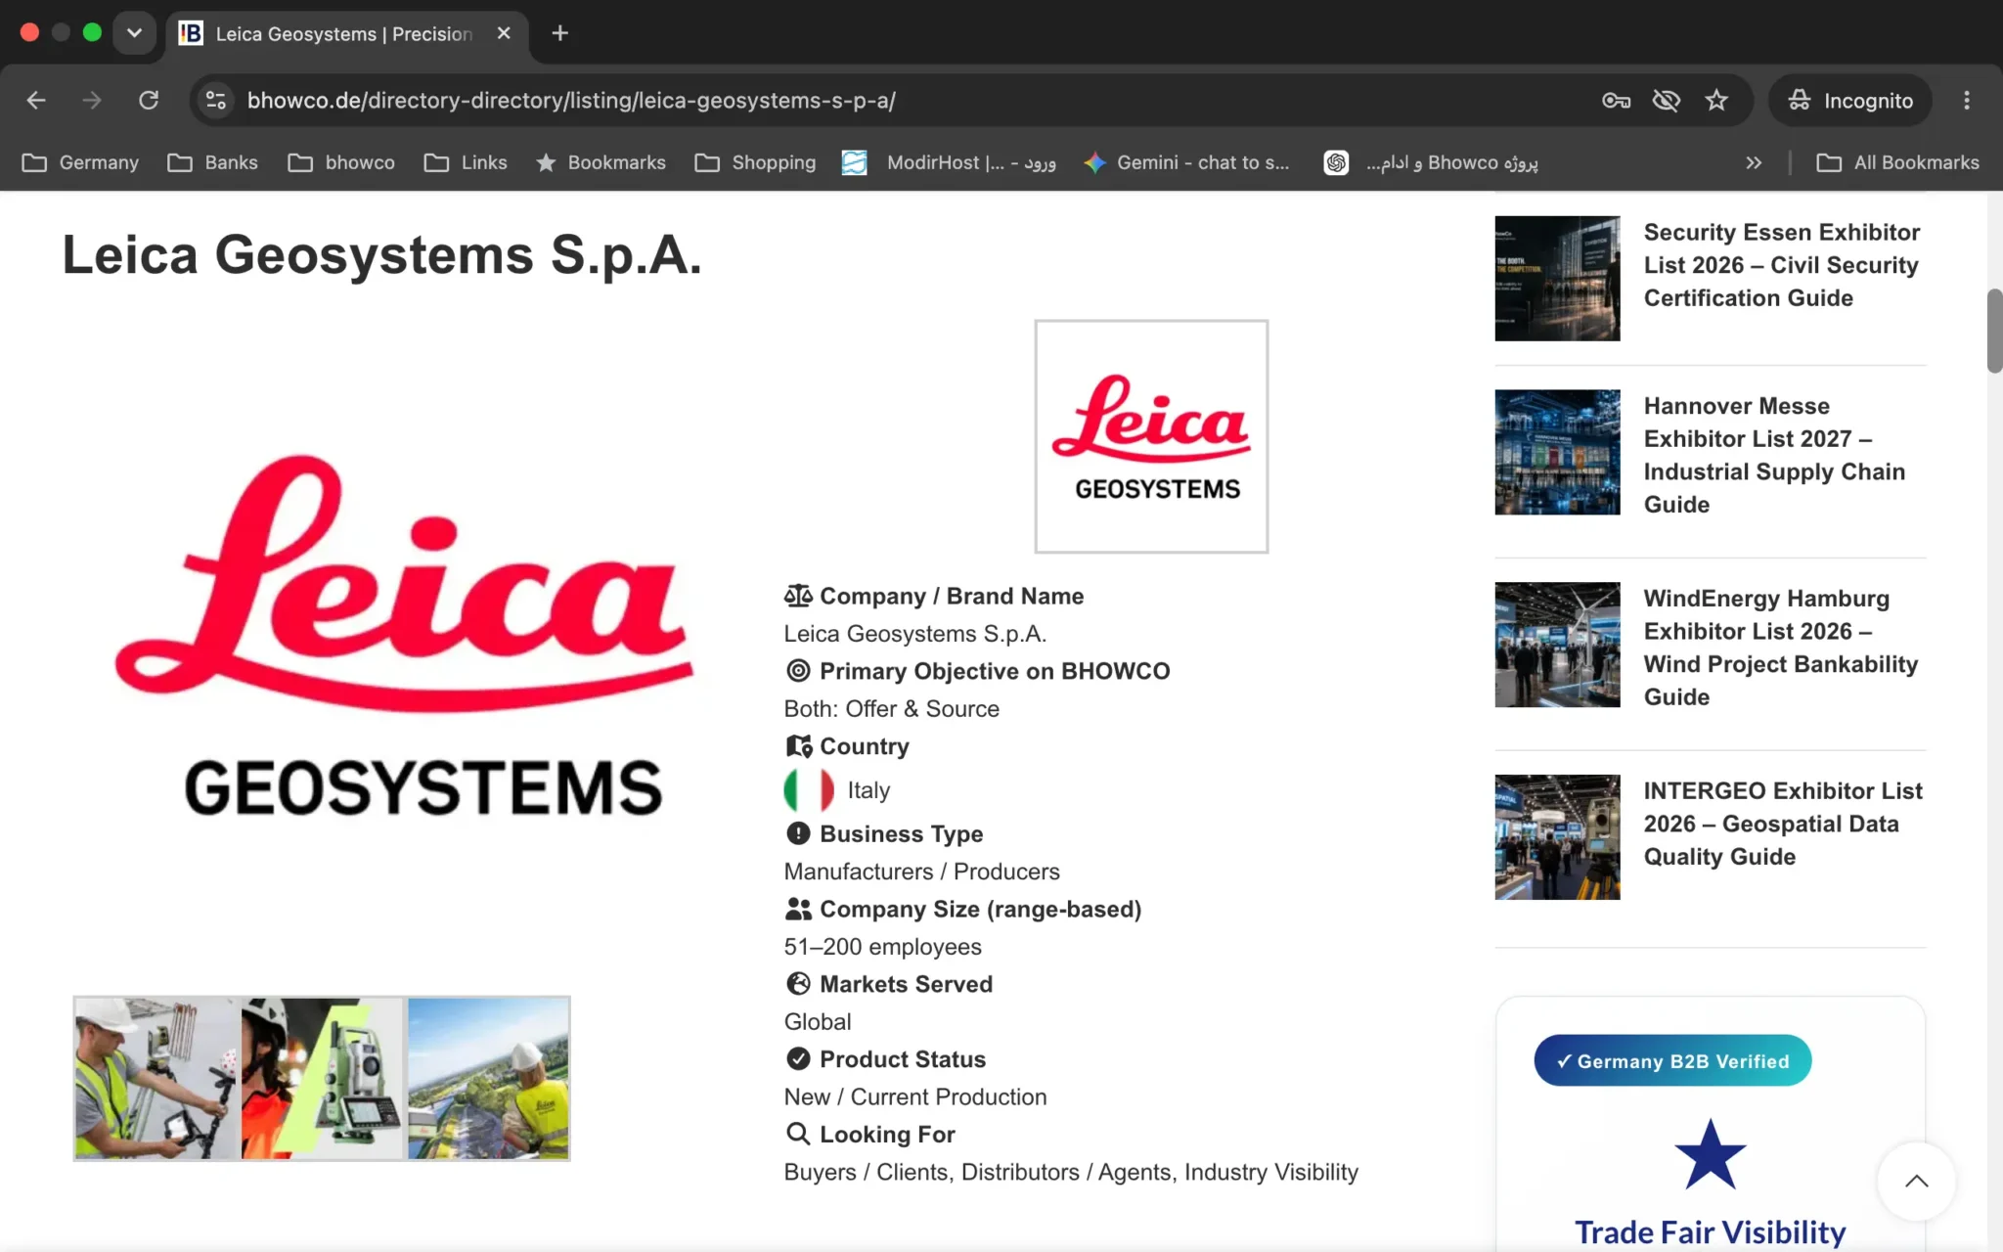Click the exclamation icon beside Business Type
The height and width of the screenshot is (1252, 2003).
[798, 833]
